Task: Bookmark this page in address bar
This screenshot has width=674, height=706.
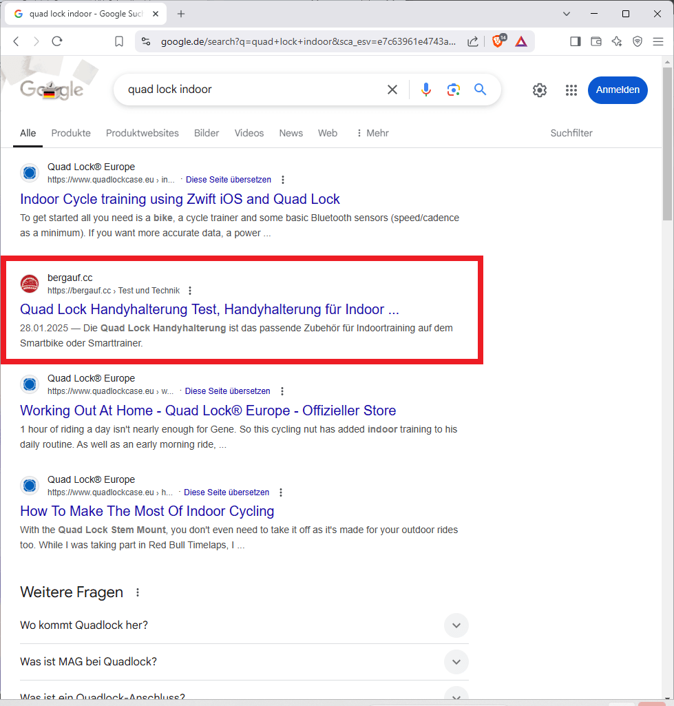Action: [x=119, y=41]
